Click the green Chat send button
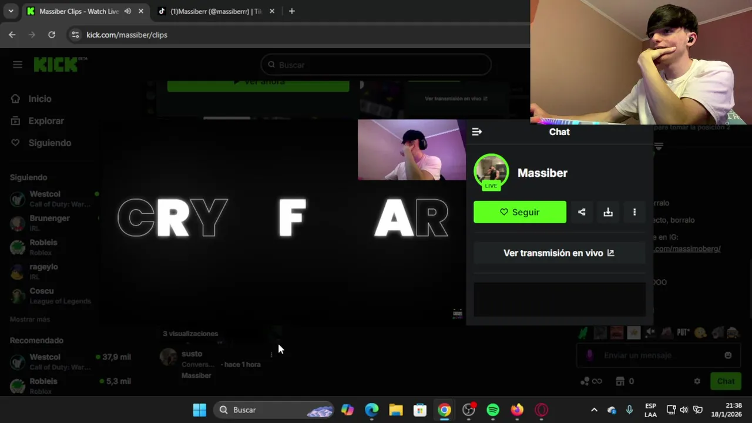This screenshot has width=752, height=423. (x=726, y=381)
